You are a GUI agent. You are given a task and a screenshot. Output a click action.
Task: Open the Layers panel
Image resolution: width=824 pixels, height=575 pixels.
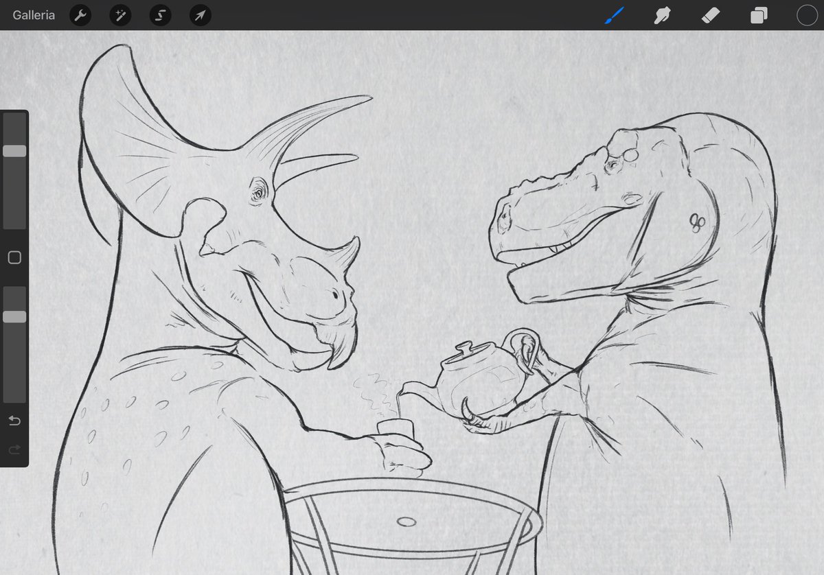(x=759, y=16)
